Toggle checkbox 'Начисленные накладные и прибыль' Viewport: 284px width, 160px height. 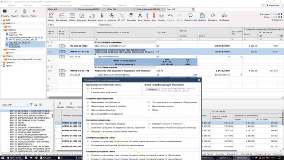(88, 106)
